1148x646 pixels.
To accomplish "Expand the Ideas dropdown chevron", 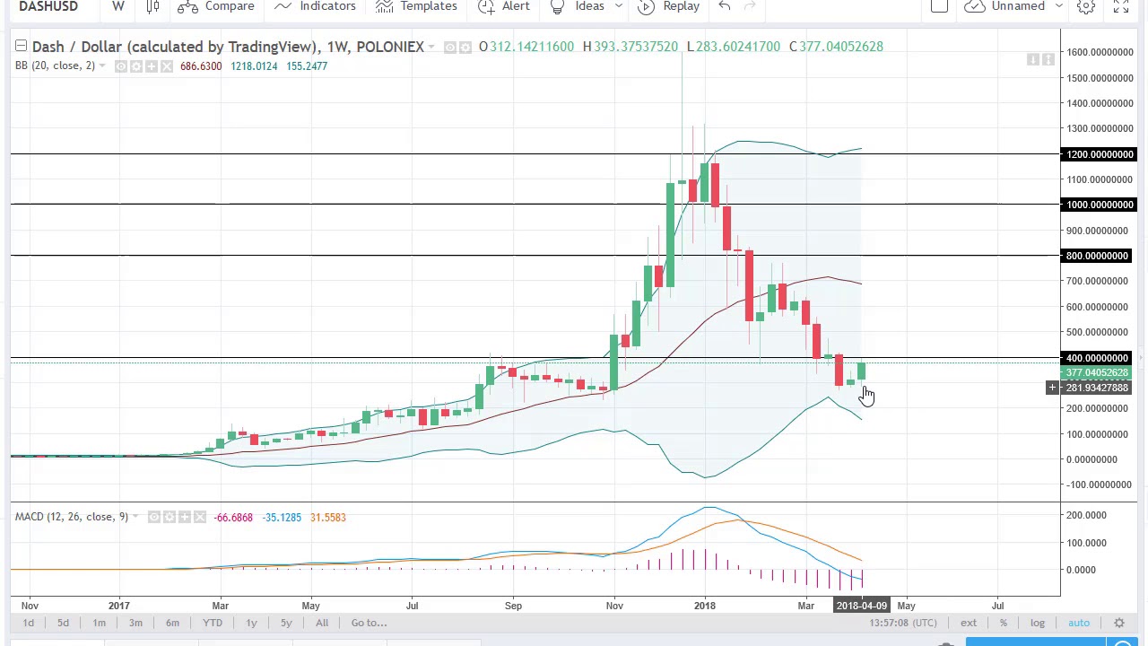I will pyautogui.click(x=618, y=6).
